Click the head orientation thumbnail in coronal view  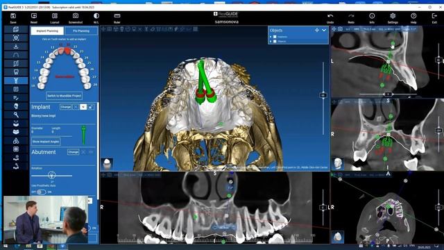pyautogui.click(x=338, y=164)
